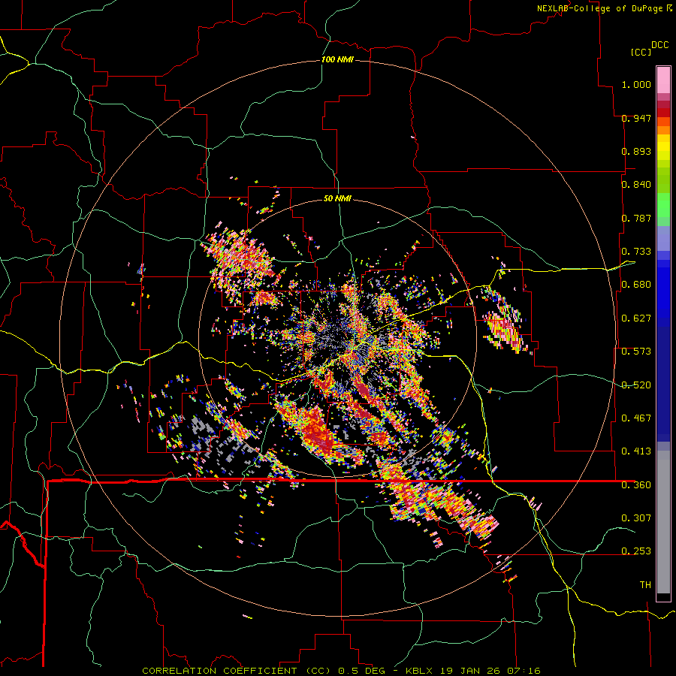Click the NEXLAB-College of DuPage label
The image size is (676, 676).
[x=601, y=8]
